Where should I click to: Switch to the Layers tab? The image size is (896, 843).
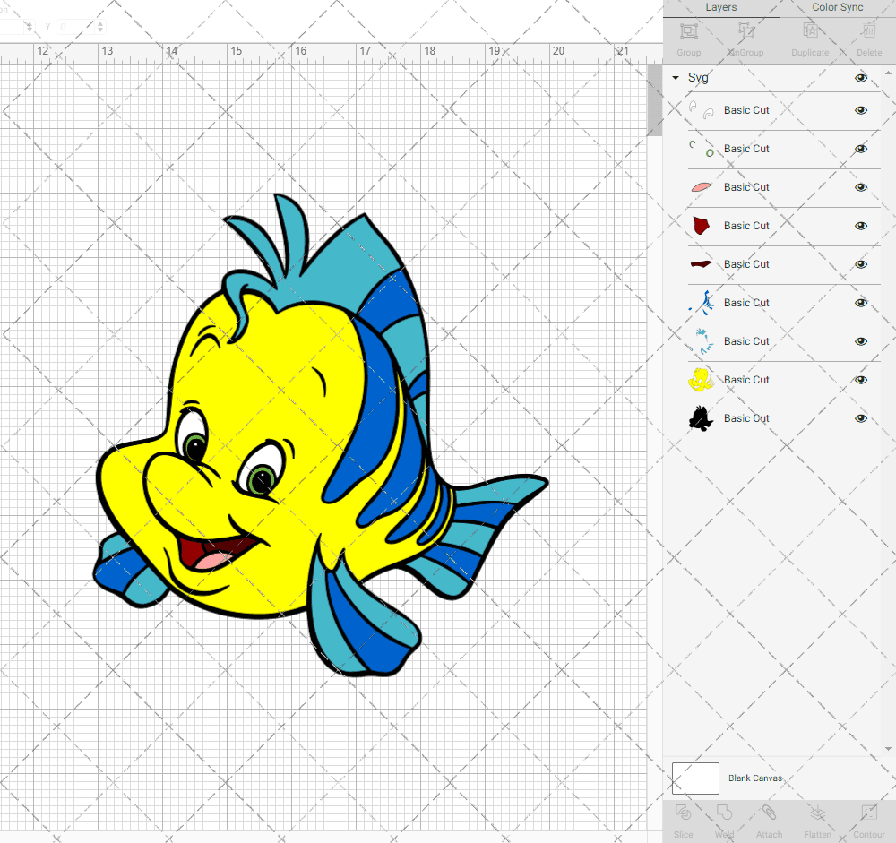pos(721,7)
